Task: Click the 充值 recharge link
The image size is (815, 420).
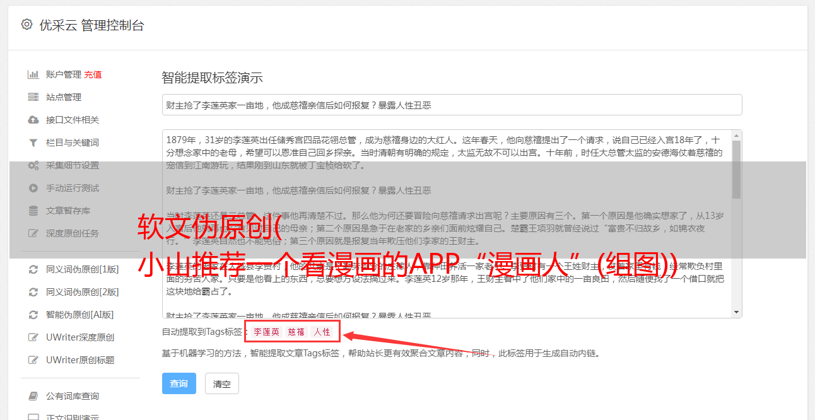Action: pyautogui.click(x=93, y=74)
